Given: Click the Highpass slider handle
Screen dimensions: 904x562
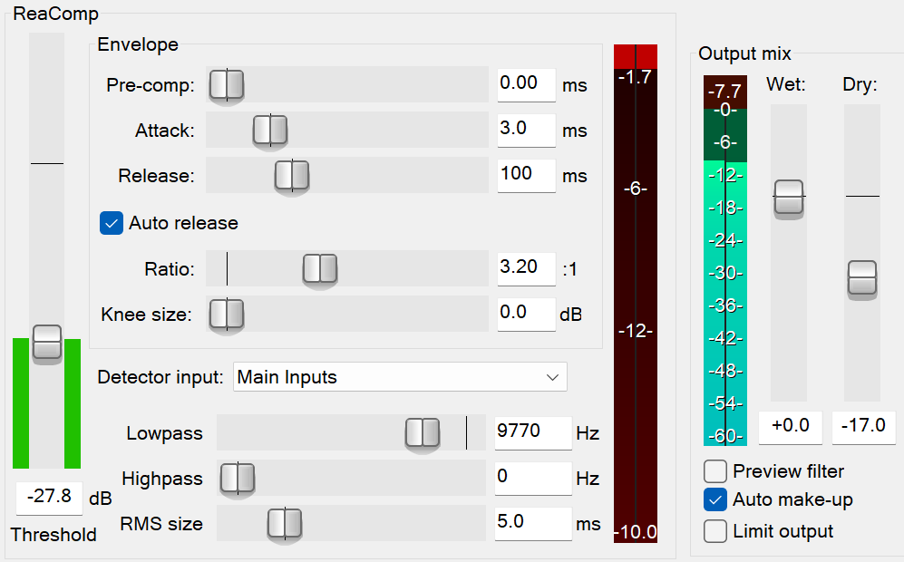Looking at the screenshot, I should click(x=238, y=479).
